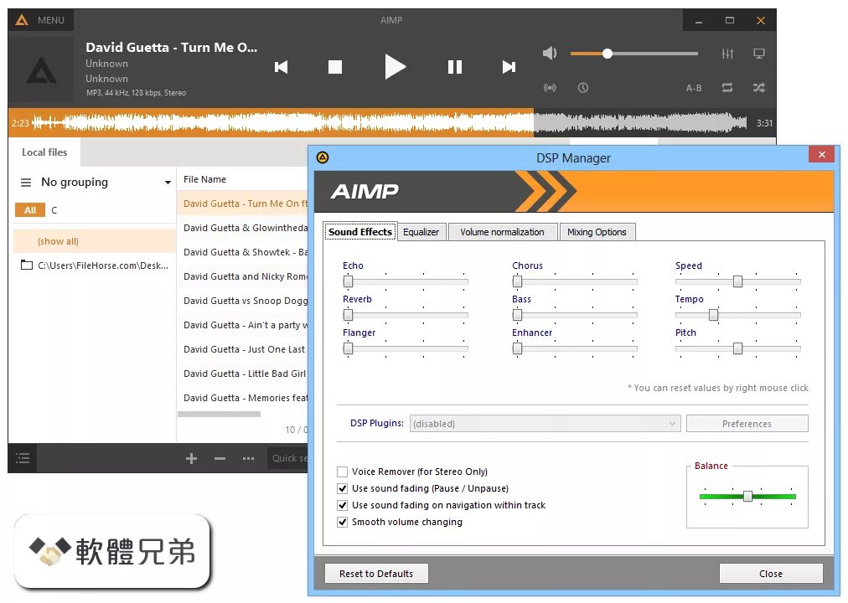Toggle A-B repeat section
This screenshot has width=848, height=603.
(694, 88)
